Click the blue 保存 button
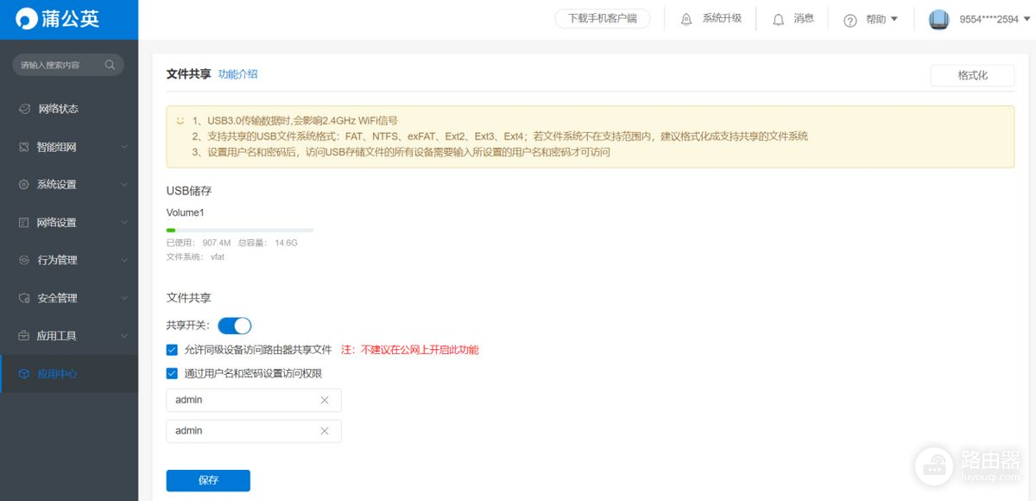Viewport: 1036px width, 501px height. coord(208,480)
